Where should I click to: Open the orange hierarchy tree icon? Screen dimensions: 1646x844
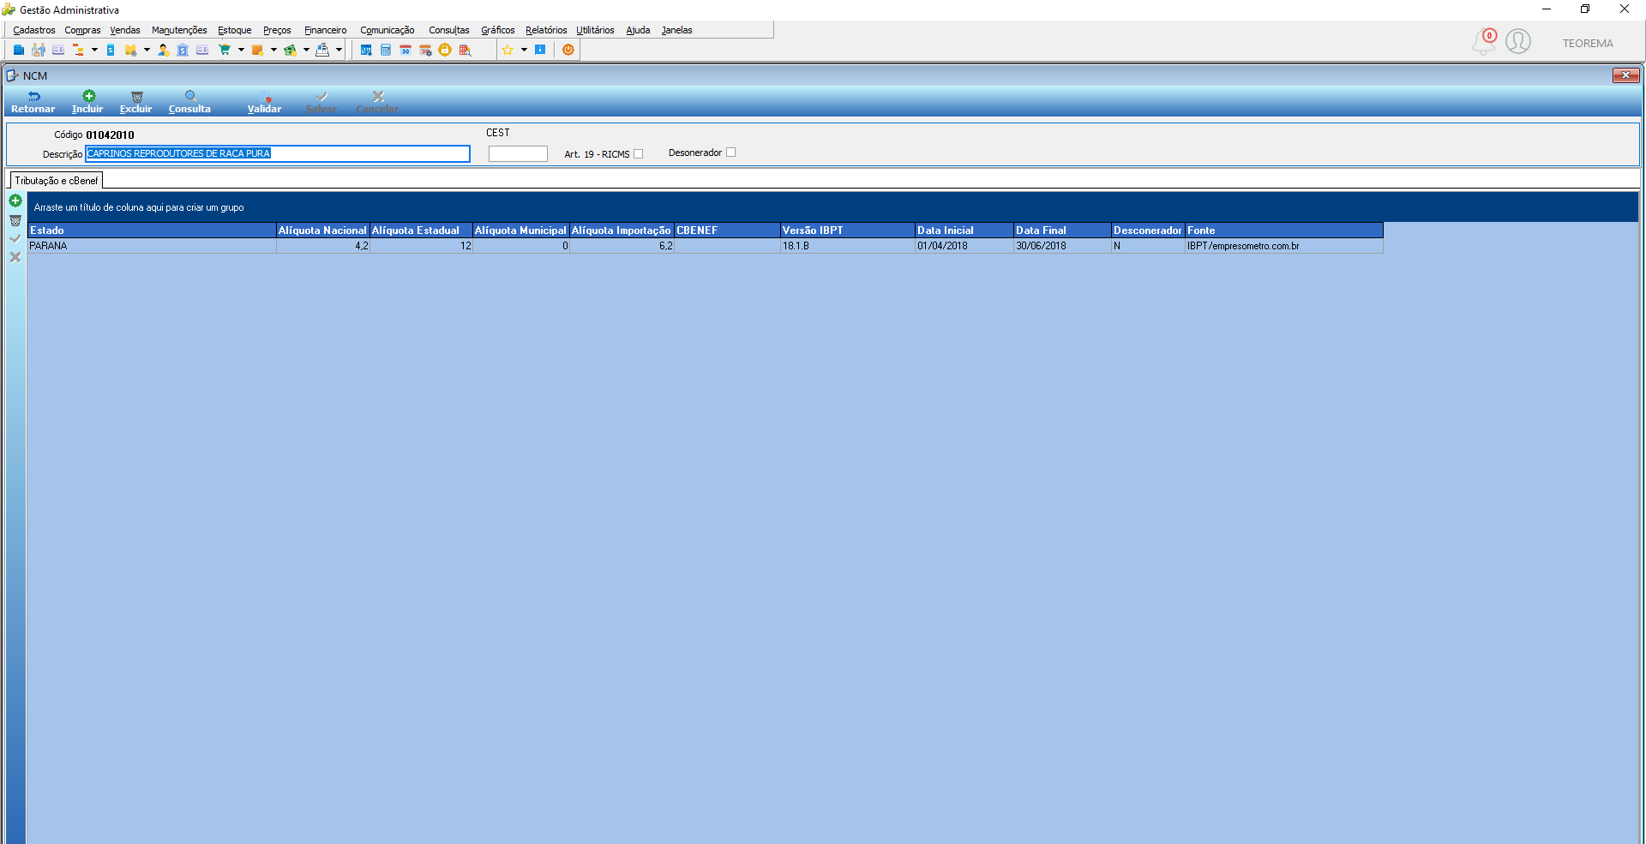pyautogui.click(x=78, y=50)
